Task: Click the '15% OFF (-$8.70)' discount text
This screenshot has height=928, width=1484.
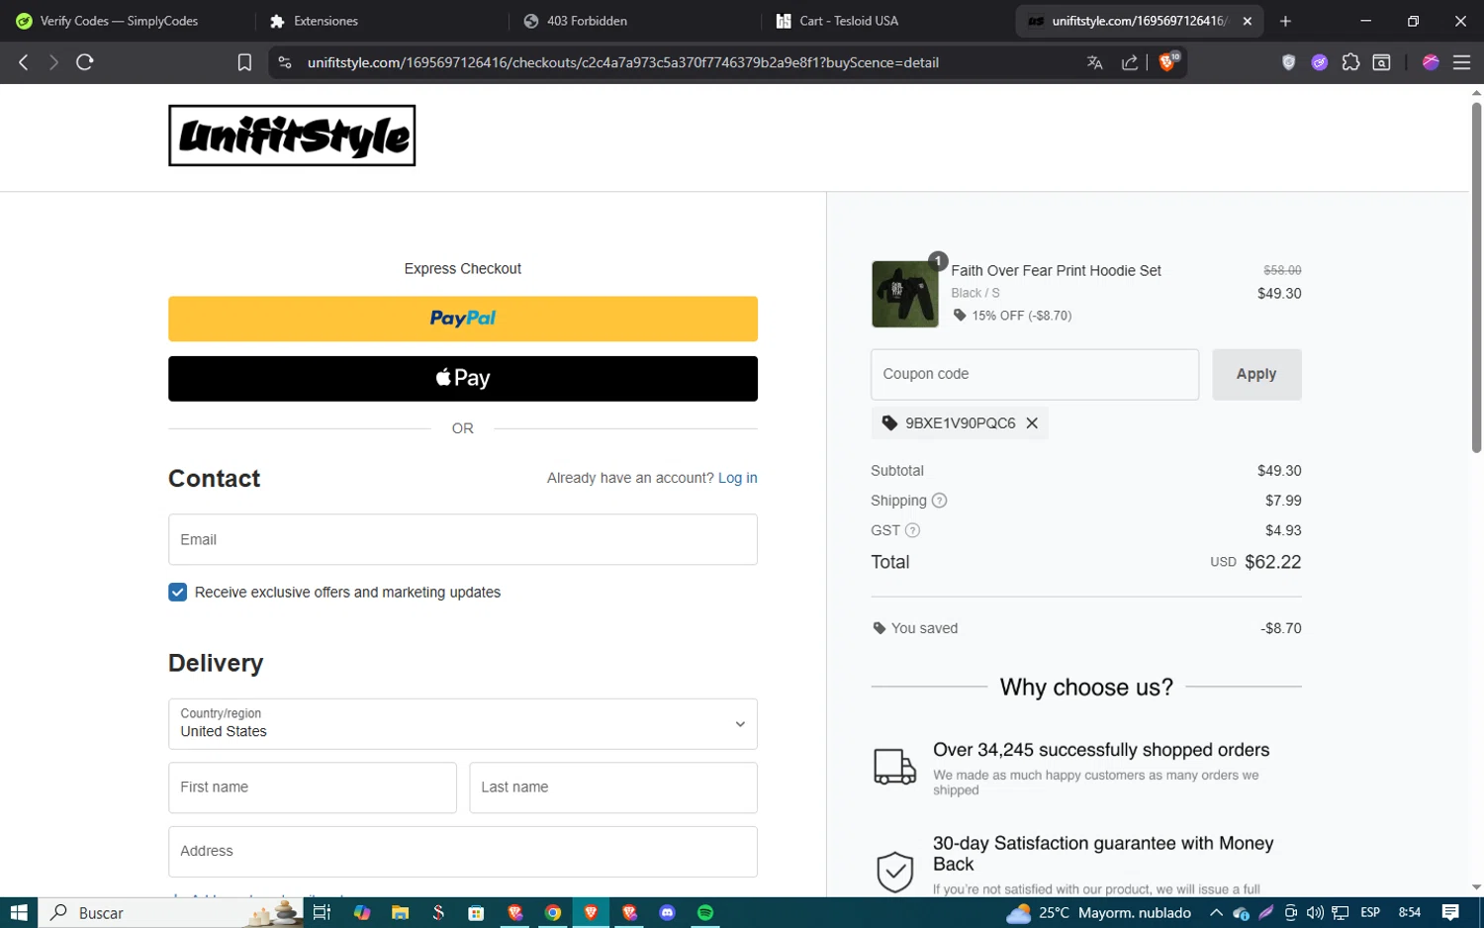Action: click(x=1021, y=316)
